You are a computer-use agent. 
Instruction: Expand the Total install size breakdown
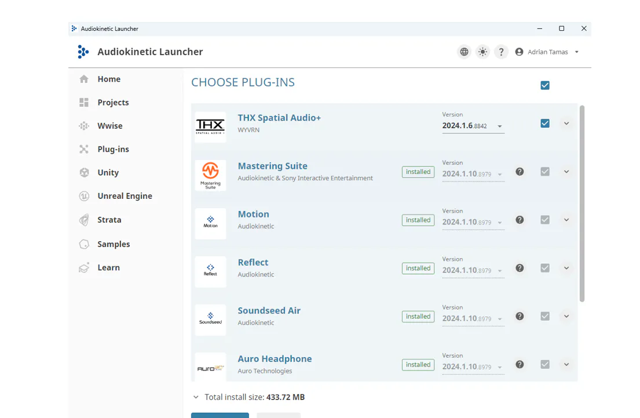[x=196, y=397]
